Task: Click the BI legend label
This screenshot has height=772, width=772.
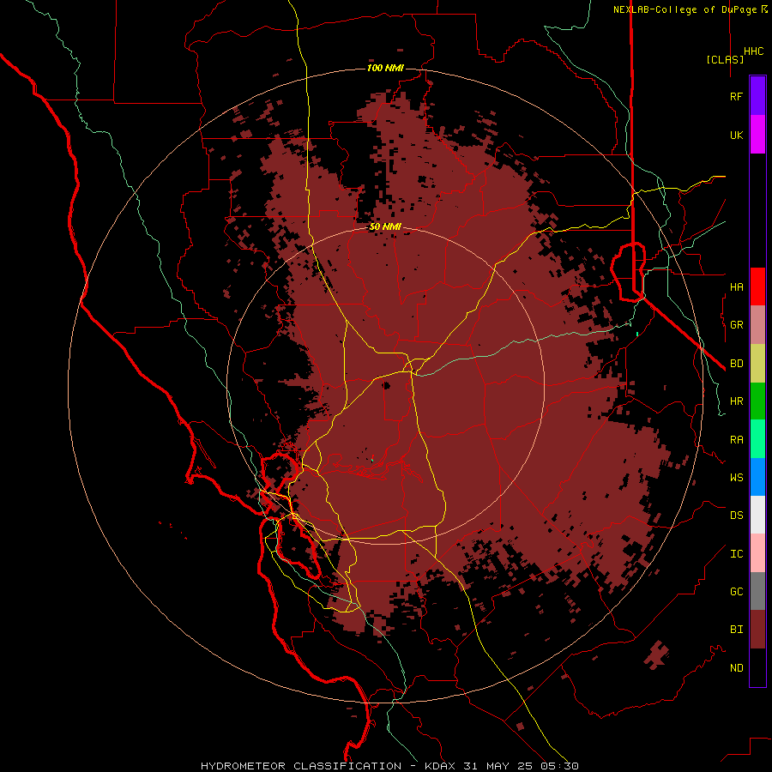Action: 736,630
